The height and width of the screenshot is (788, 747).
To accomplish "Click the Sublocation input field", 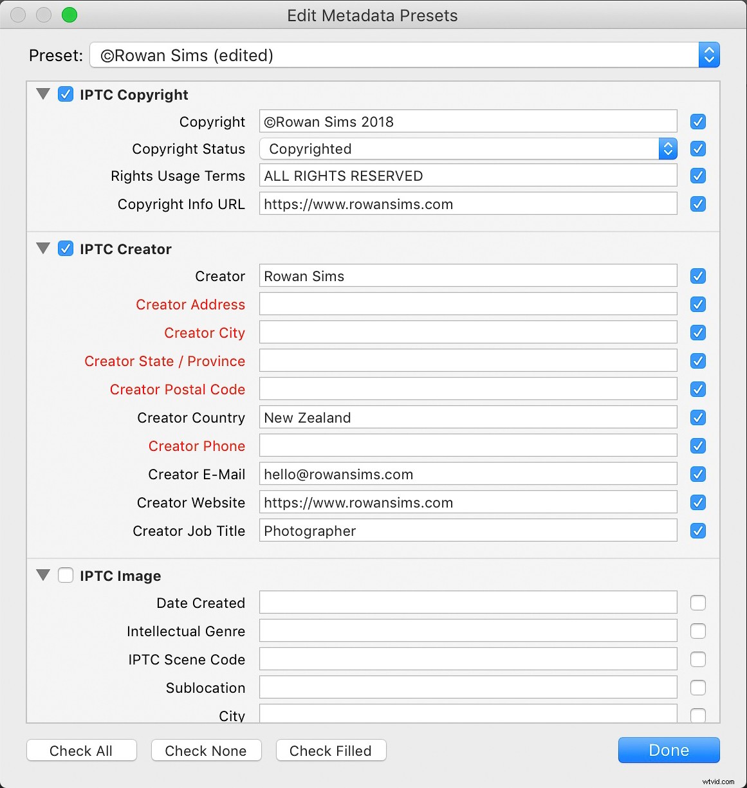I will (468, 687).
